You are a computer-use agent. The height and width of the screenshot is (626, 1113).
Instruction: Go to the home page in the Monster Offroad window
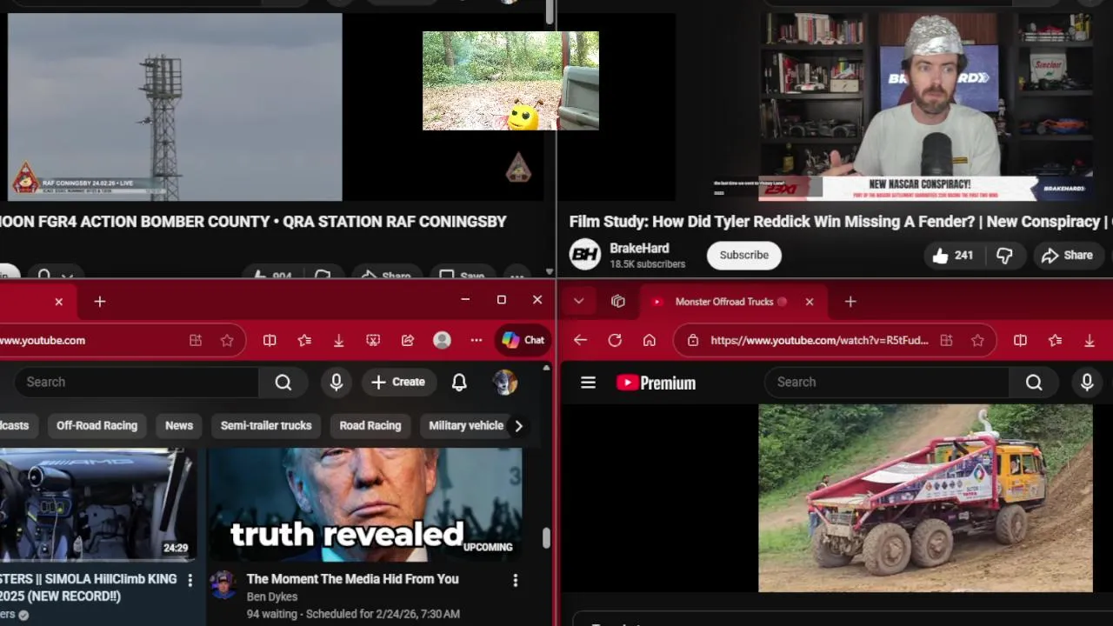coord(650,341)
